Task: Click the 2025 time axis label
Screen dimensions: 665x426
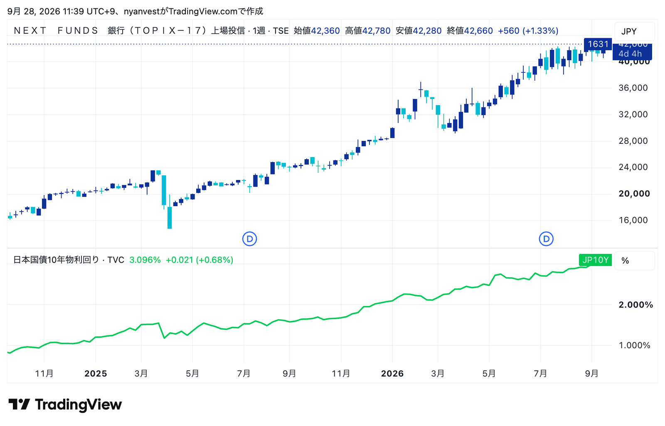Action: 96,374
